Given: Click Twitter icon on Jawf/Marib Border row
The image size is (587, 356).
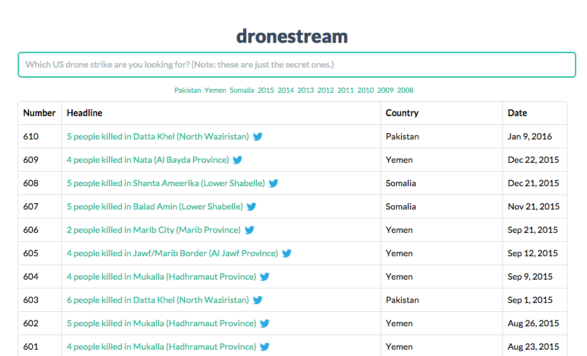Looking at the screenshot, I should click(287, 253).
